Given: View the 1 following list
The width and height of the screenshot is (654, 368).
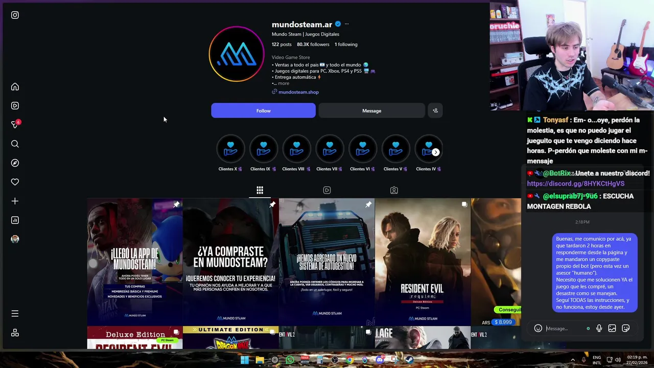Looking at the screenshot, I should (x=346, y=44).
